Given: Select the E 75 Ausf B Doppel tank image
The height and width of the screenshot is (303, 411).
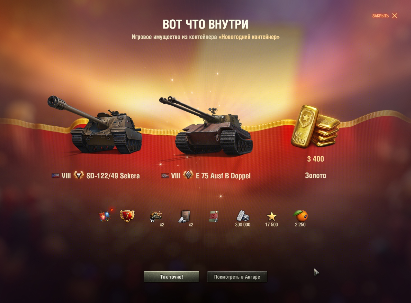Looking at the screenshot, I should click(x=206, y=126).
